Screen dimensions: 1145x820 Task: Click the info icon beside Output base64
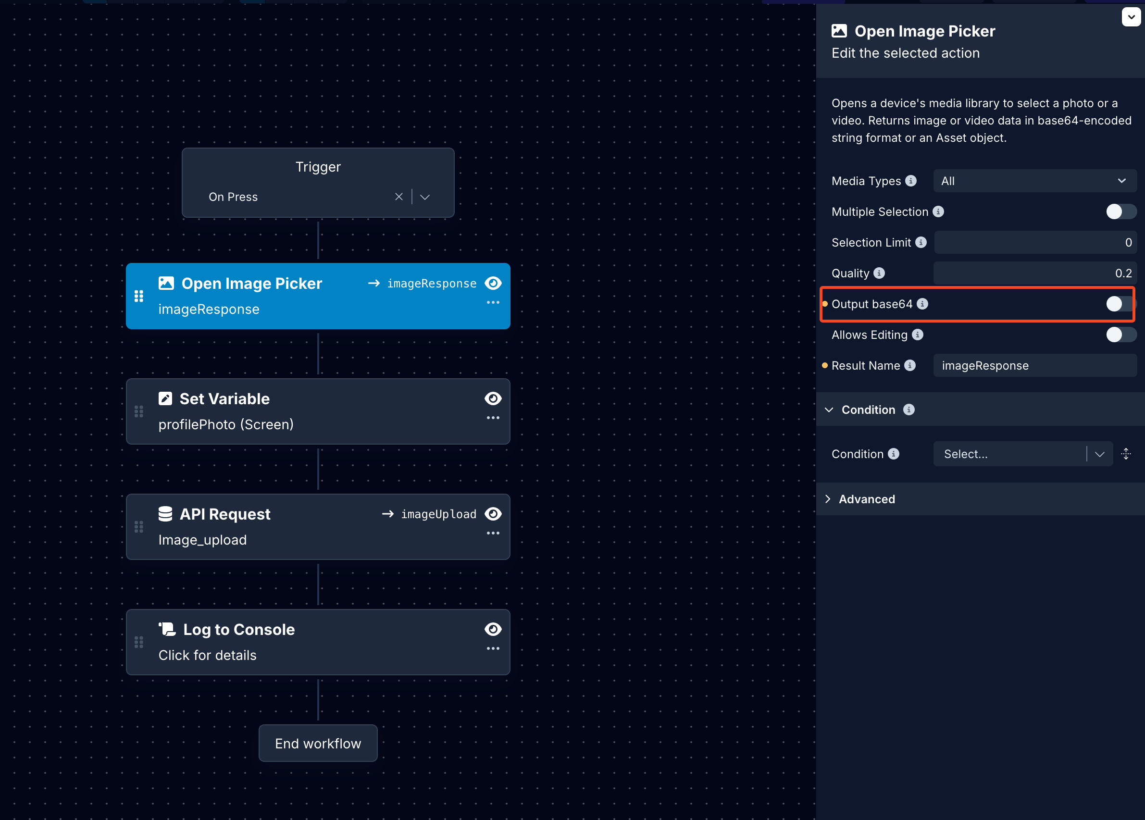(922, 304)
